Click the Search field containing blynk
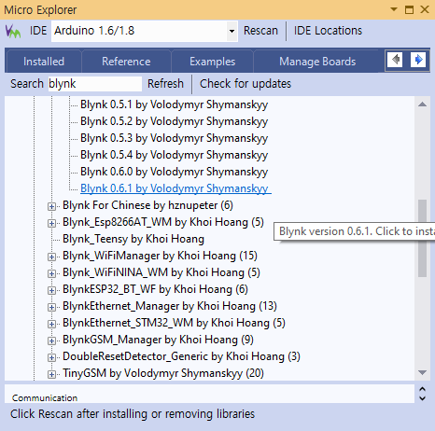 tap(95, 84)
